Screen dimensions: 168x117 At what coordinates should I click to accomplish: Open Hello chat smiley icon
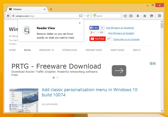coord(151,16)
